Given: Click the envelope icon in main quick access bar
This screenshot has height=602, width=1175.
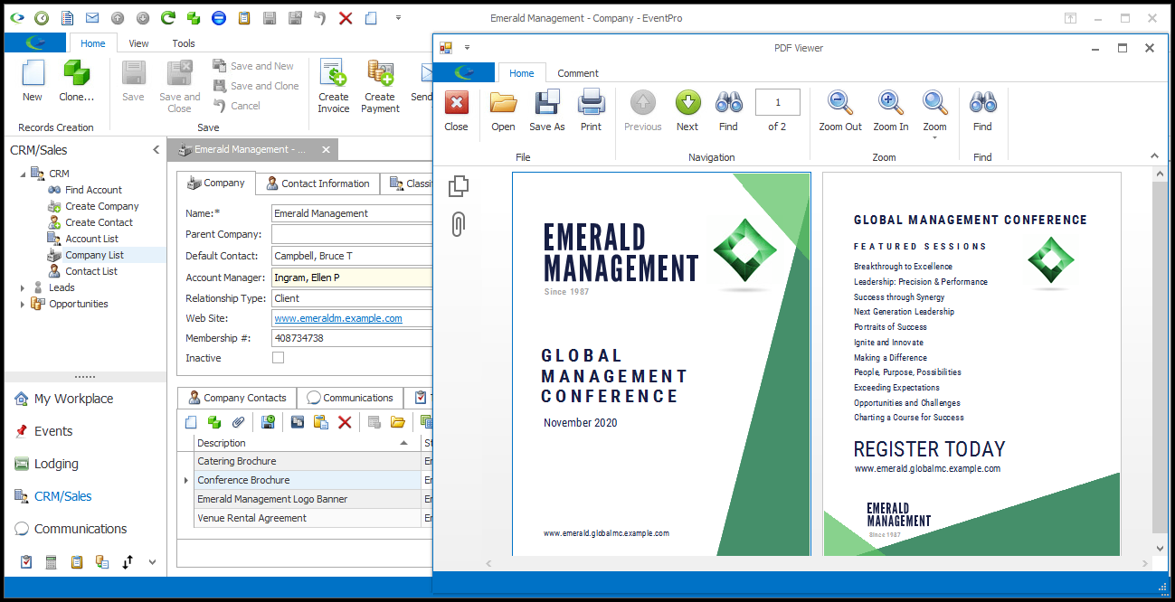Looking at the screenshot, I should [x=92, y=18].
